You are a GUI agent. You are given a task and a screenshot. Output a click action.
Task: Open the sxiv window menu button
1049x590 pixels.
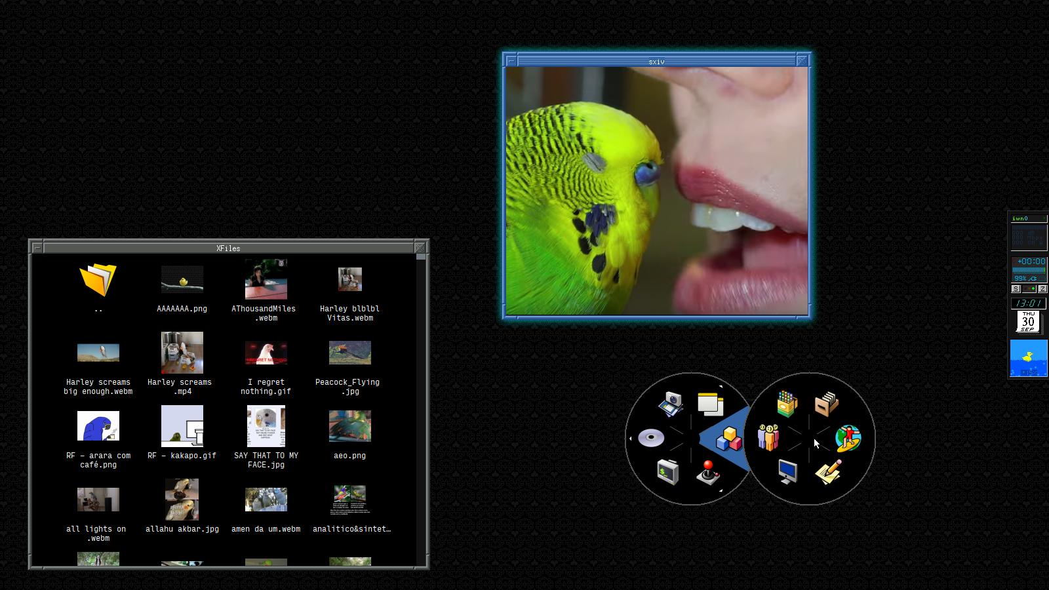click(511, 61)
